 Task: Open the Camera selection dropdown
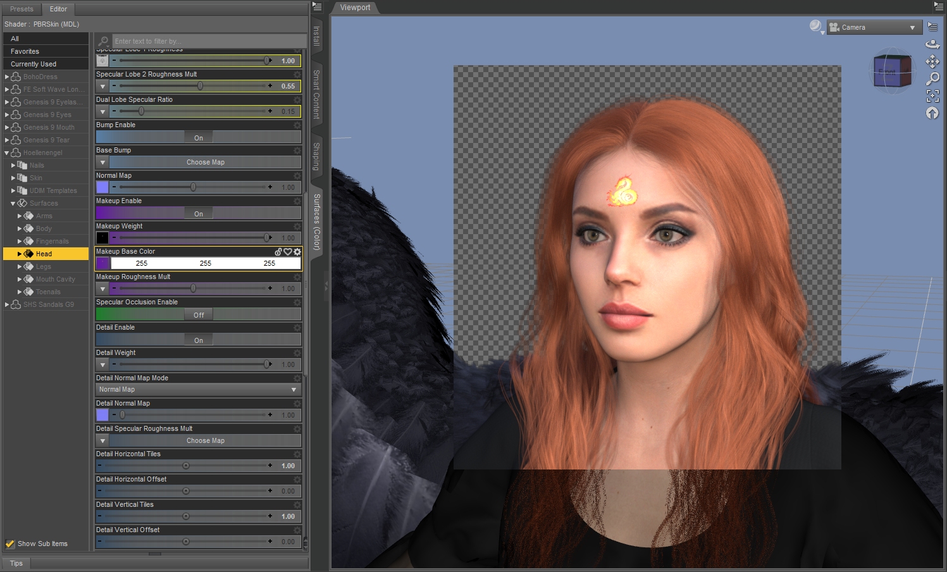coord(874,27)
